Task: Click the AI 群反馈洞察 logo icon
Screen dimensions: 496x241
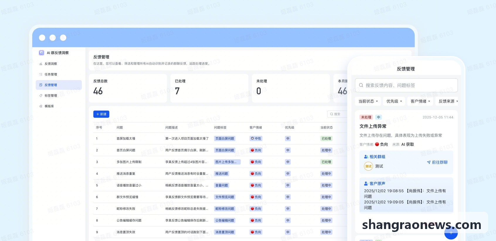Action: pos(41,53)
